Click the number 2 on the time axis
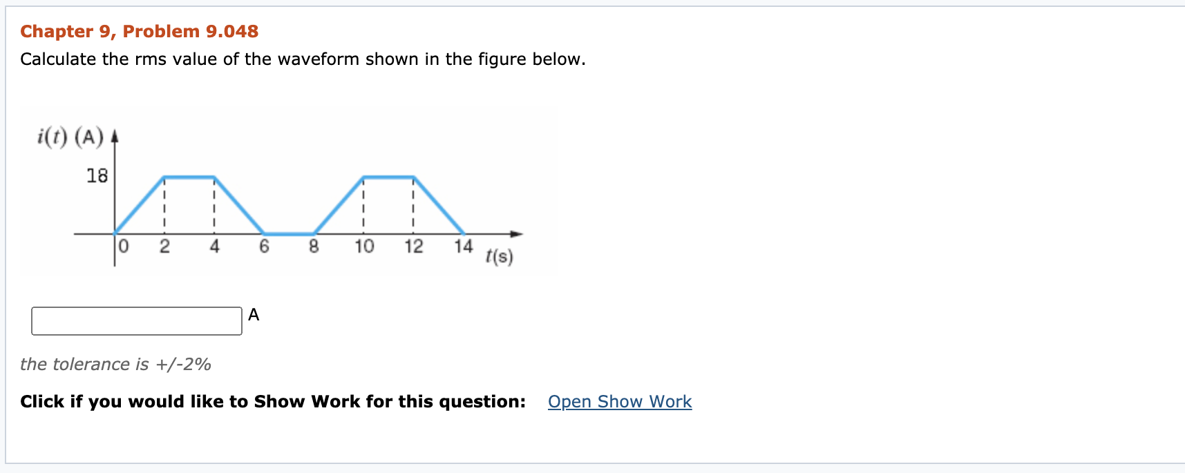The width and height of the screenshot is (1185, 473). click(164, 246)
